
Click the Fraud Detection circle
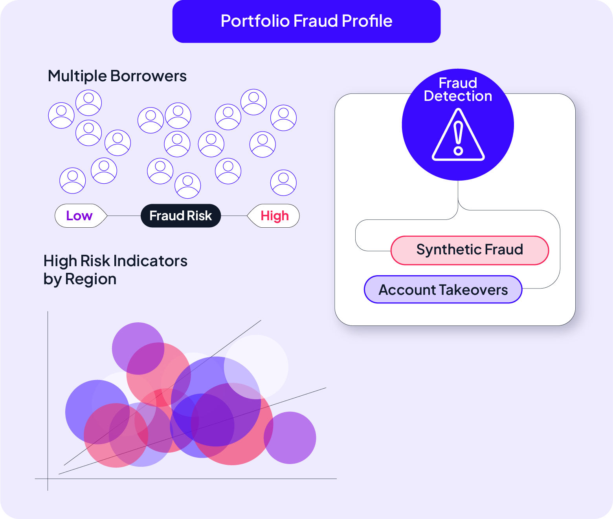click(x=458, y=125)
